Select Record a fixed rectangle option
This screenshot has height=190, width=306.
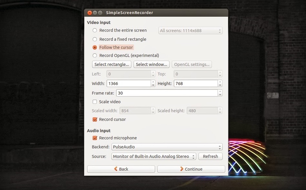[x=95, y=39]
